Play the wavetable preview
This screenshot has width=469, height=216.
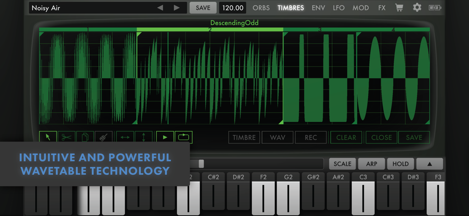click(165, 137)
